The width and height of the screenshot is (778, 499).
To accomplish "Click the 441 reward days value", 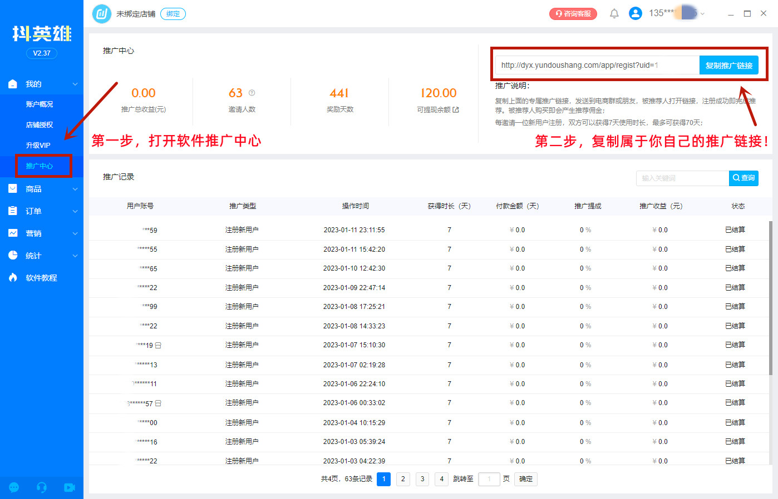I will pyautogui.click(x=339, y=93).
